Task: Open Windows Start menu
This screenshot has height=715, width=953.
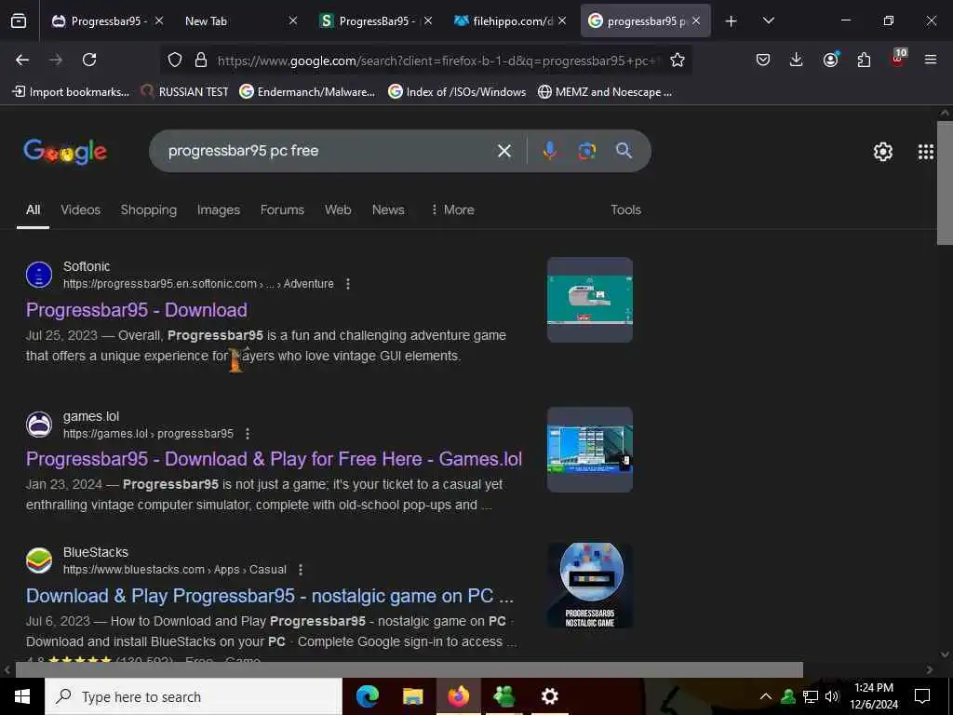Action: [x=22, y=696]
